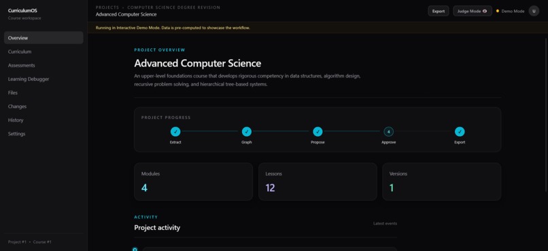Screen dimensions: 548x251
Task: Click the Advanced Computer Science header title
Action: (126, 14)
